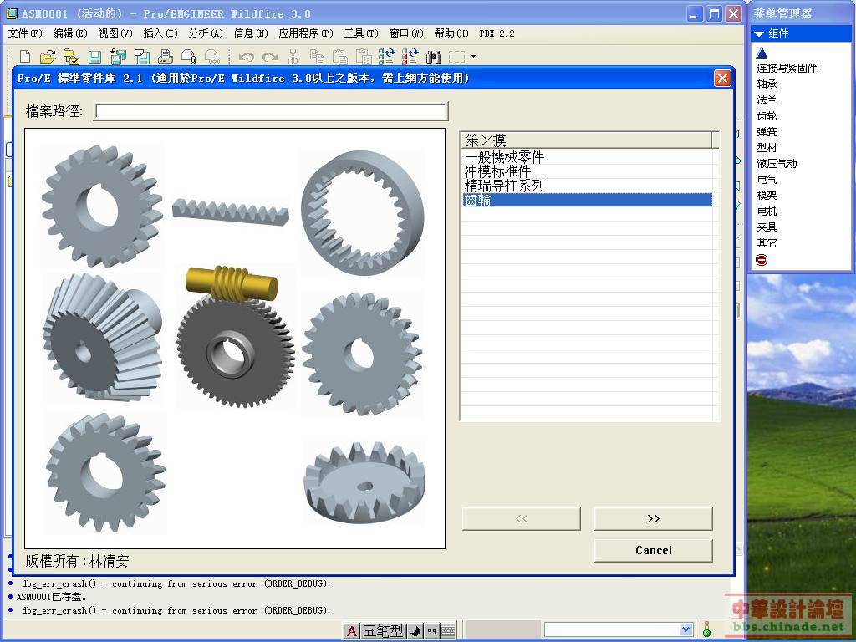
Task: Select 轴承 in the menu manager
Action: click(767, 84)
